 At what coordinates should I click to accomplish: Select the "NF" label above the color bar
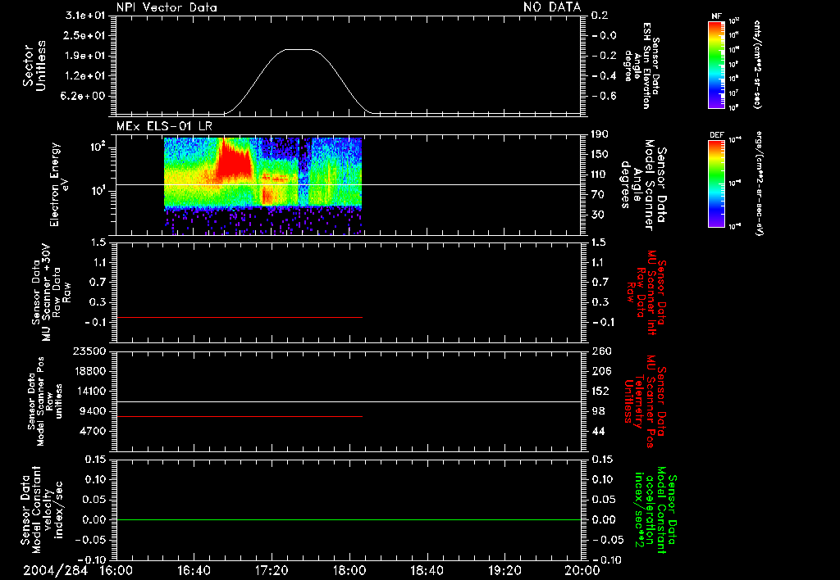pyautogui.click(x=716, y=16)
